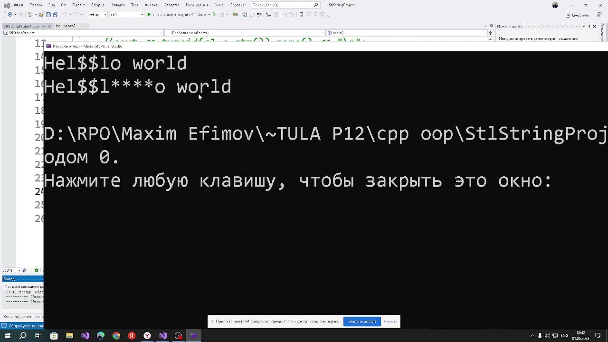Open the Task View taskbar icon
This screenshot has width=608, height=342.
click(38, 336)
